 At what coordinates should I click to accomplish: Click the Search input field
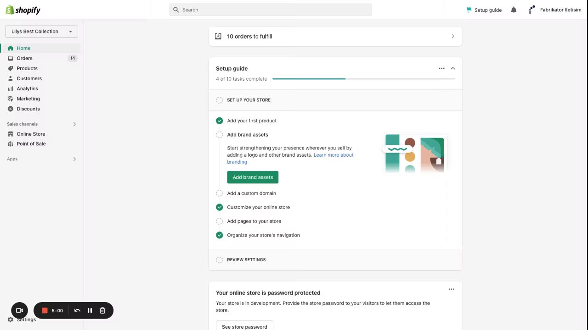(271, 10)
